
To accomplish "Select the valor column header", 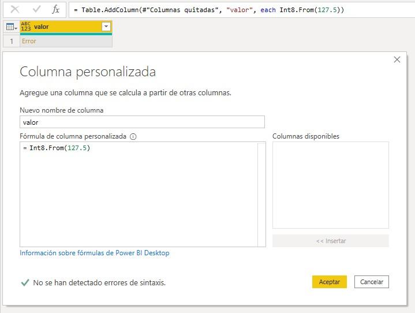I will point(66,27).
